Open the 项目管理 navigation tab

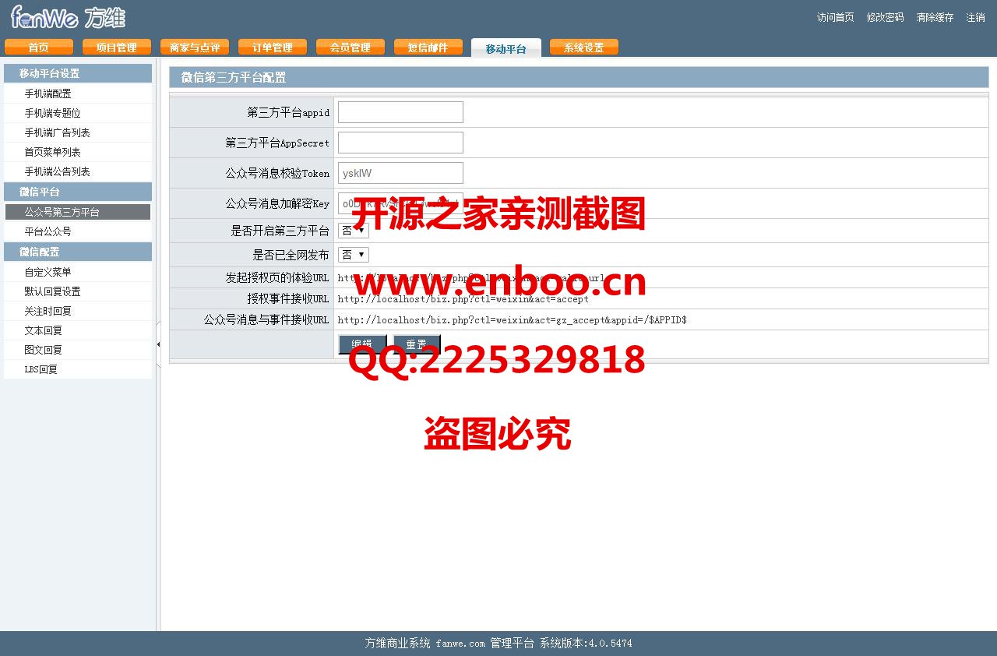(117, 48)
